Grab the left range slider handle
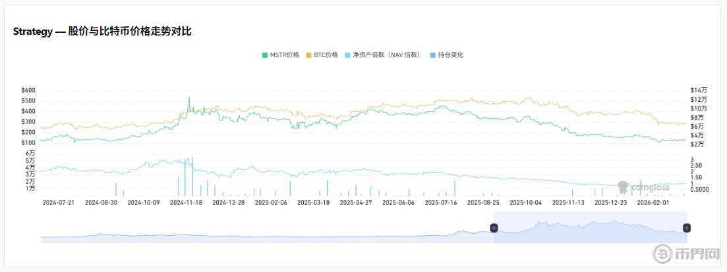The height and width of the screenshot is (272, 727). (x=494, y=228)
